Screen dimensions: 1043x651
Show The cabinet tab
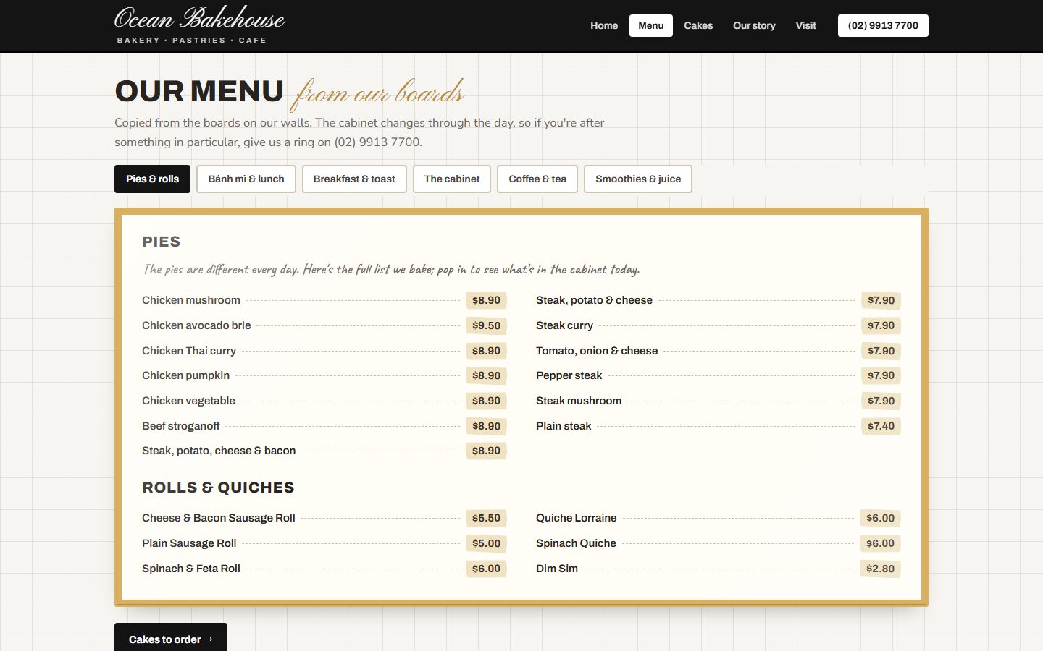click(x=452, y=179)
